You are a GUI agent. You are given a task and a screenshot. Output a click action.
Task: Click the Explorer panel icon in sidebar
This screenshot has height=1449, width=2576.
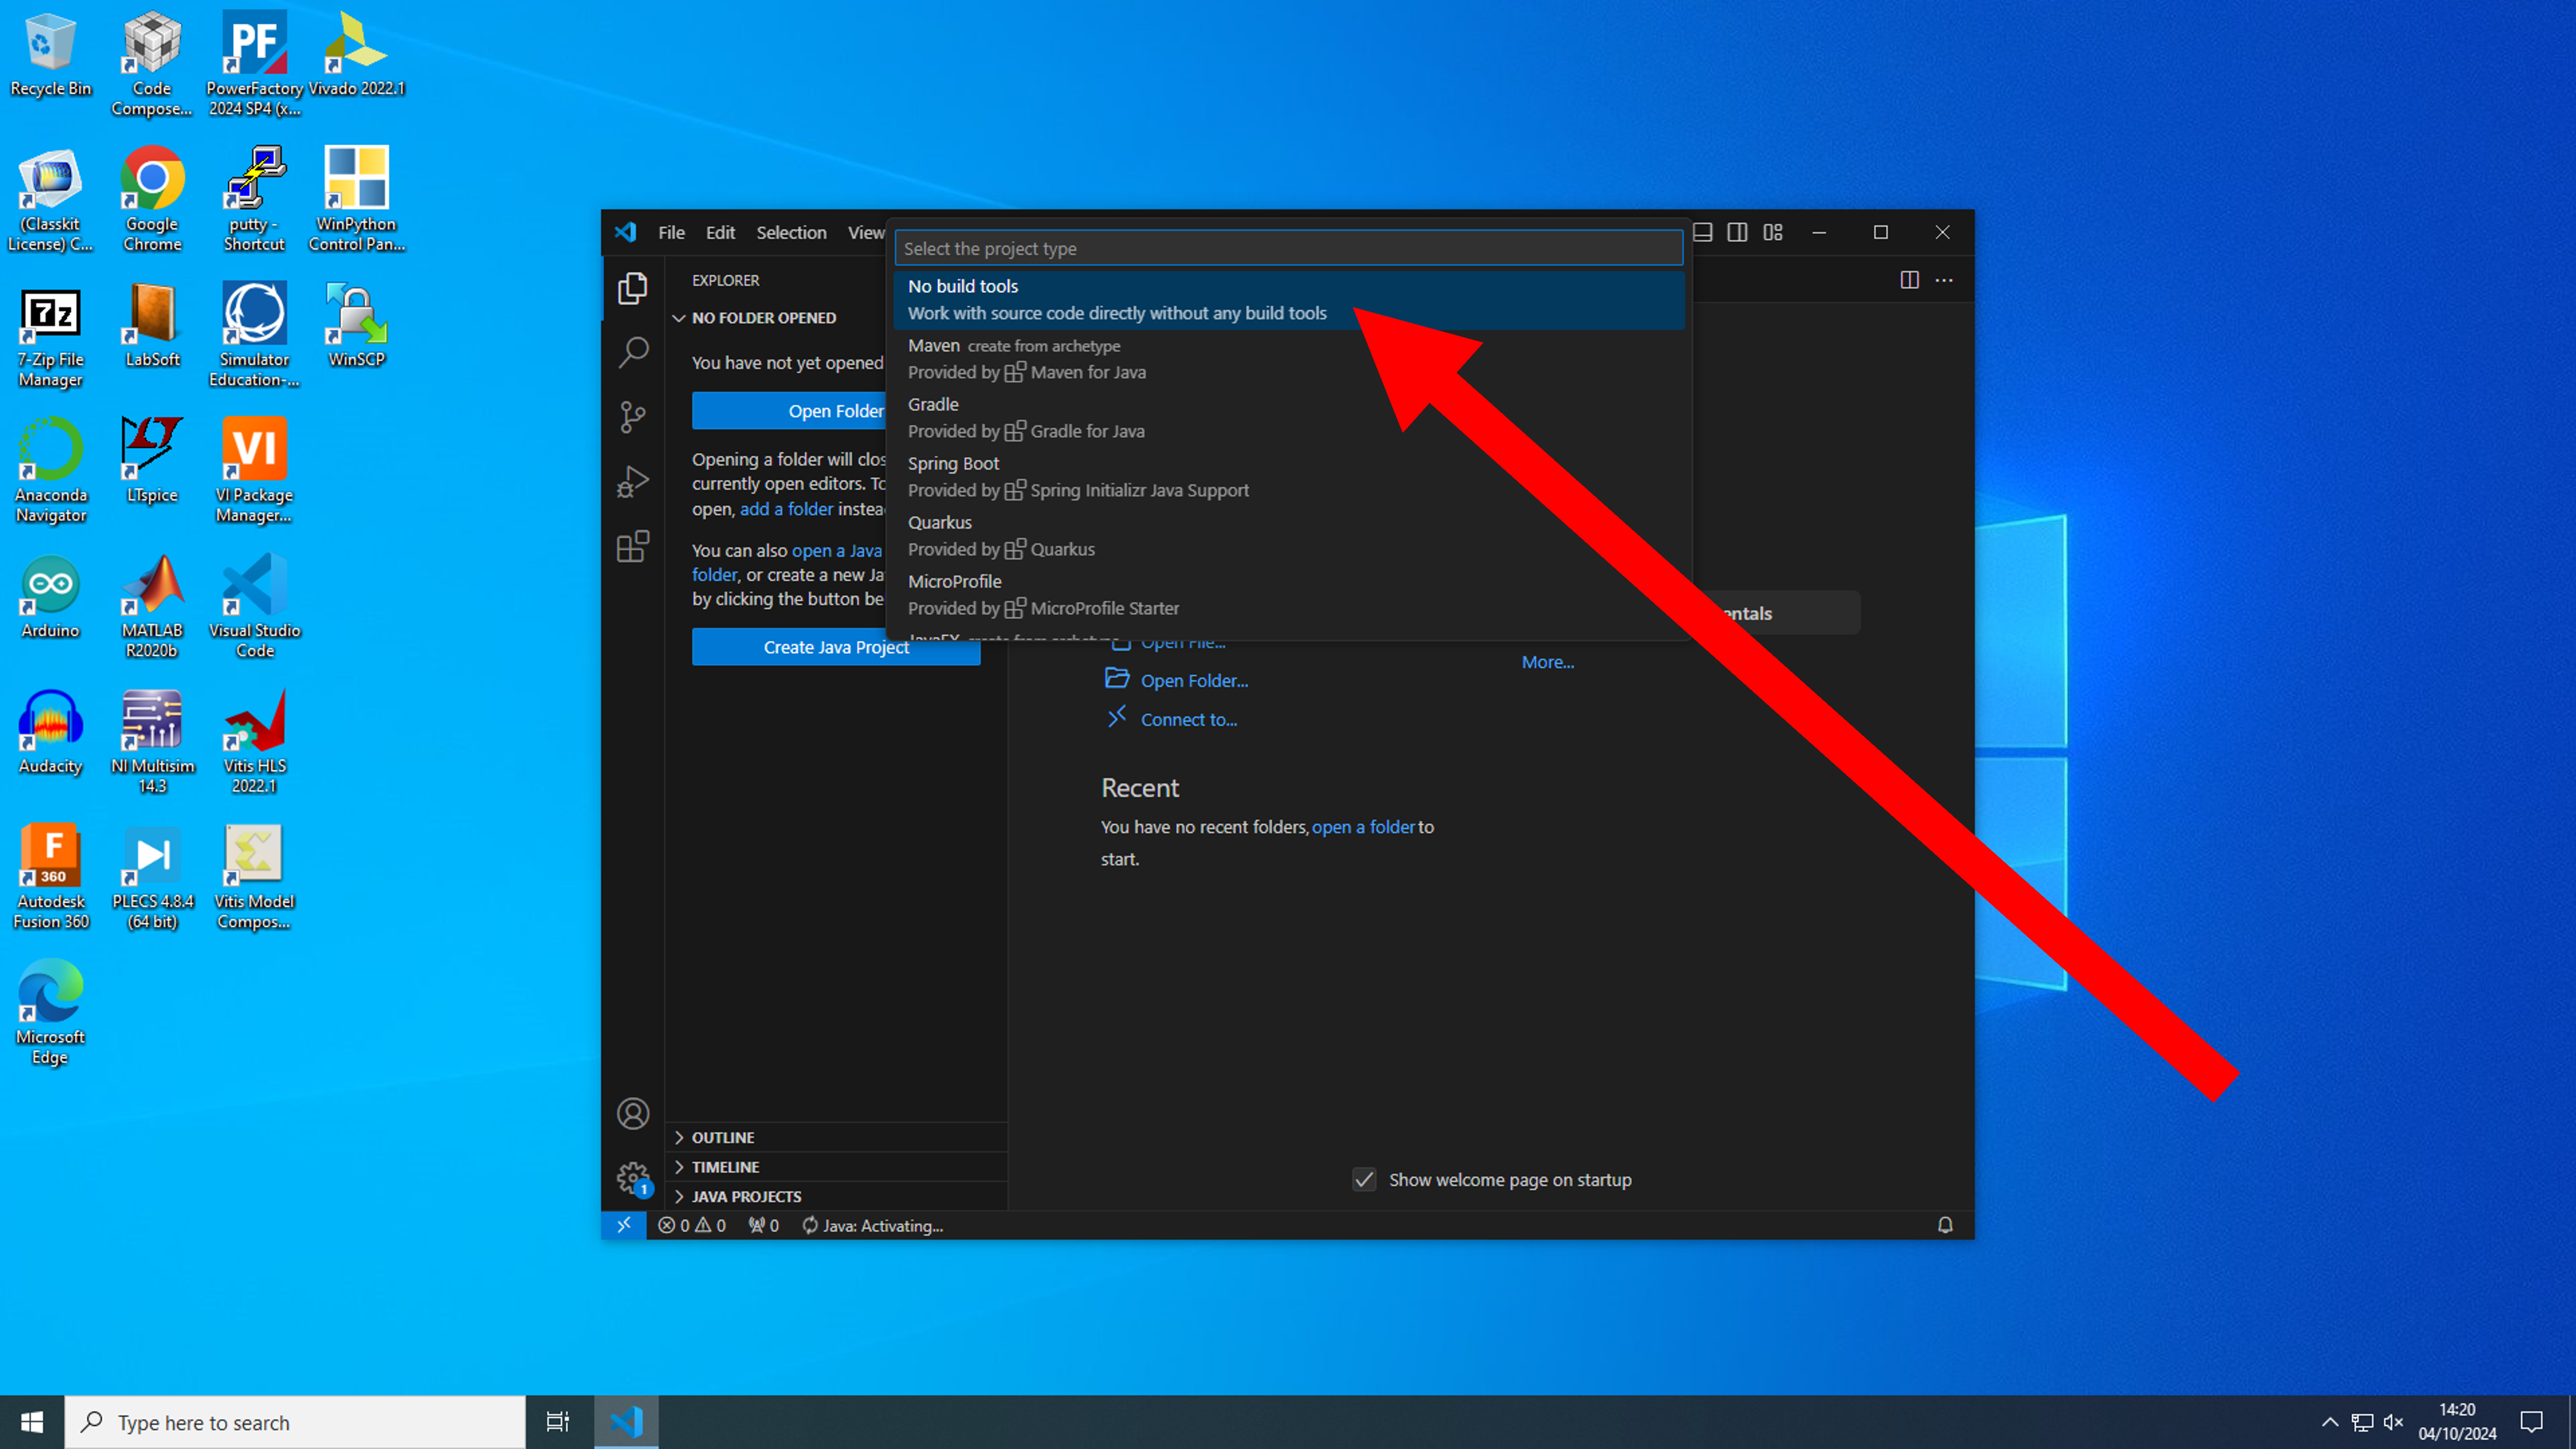(x=633, y=289)
